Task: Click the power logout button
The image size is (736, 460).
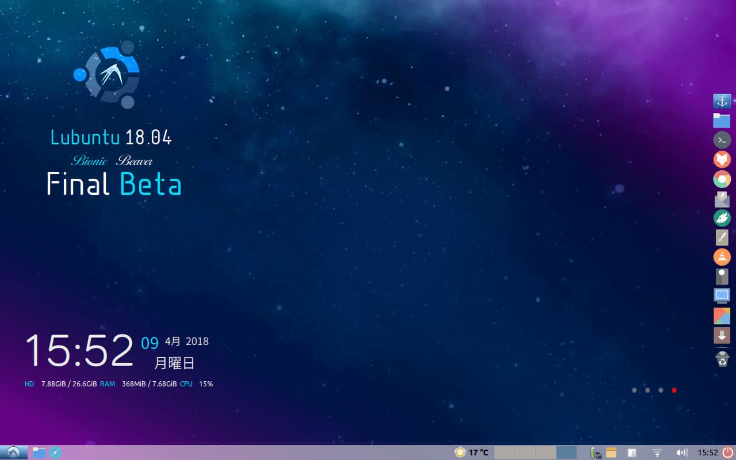Action: pyautogui.click(x=728, y=453)
